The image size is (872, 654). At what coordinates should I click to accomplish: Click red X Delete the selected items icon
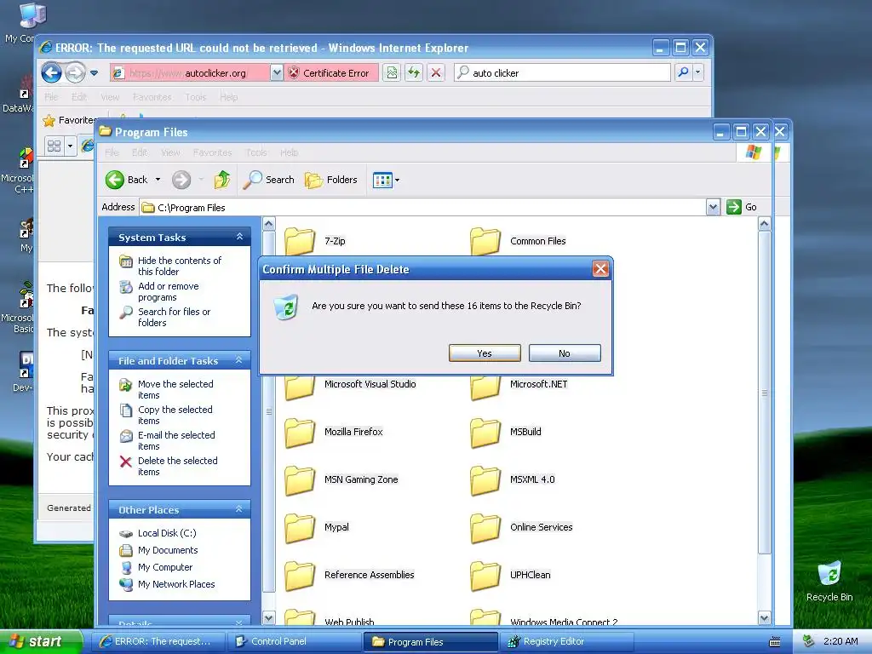(126, 462)
